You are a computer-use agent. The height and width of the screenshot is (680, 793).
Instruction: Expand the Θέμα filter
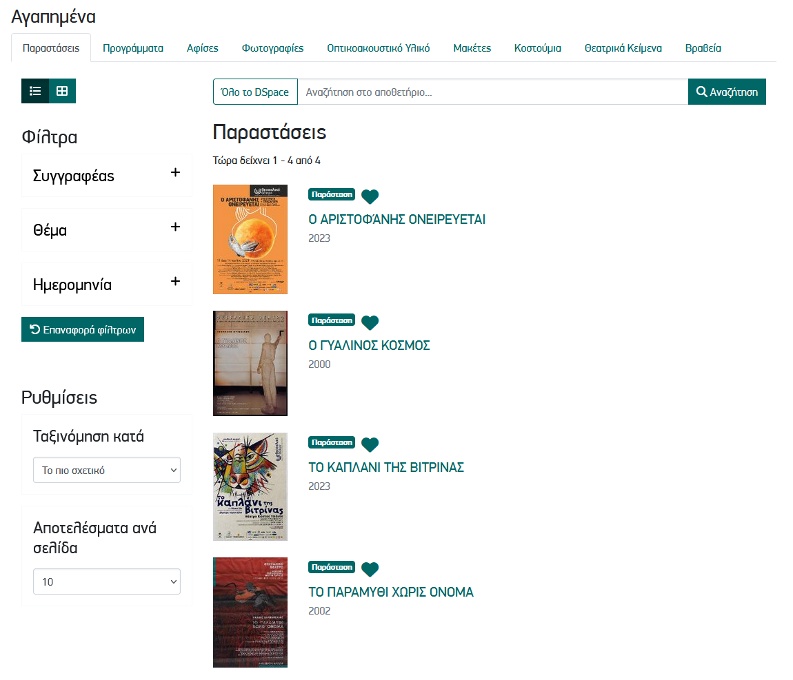click(175, 227)
